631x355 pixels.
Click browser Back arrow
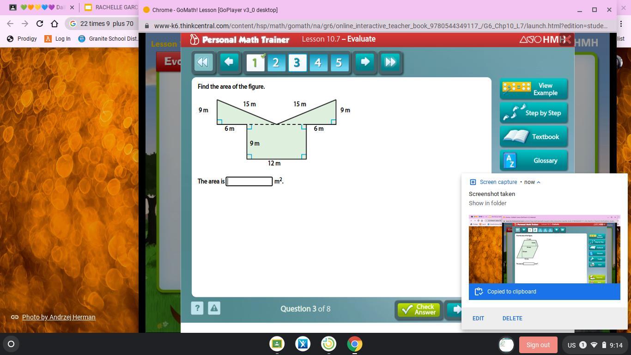pos(10,24)
